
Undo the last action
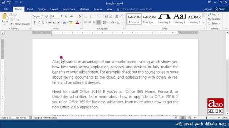9,2
